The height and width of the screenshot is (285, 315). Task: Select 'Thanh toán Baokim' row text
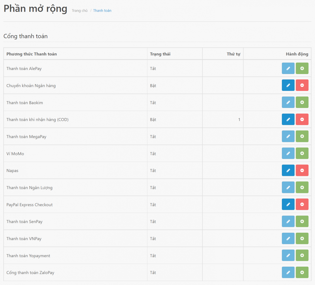tap(24, 103)
